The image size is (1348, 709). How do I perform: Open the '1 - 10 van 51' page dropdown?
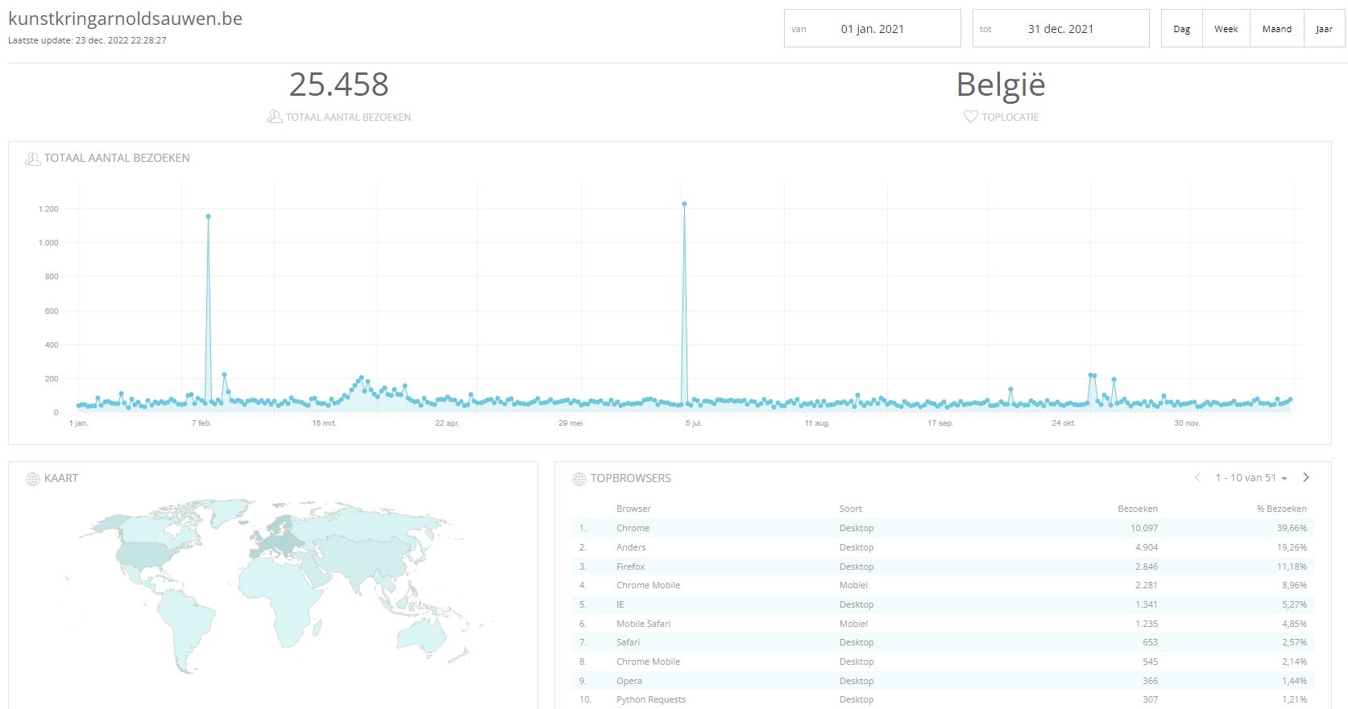point(1251,478)
